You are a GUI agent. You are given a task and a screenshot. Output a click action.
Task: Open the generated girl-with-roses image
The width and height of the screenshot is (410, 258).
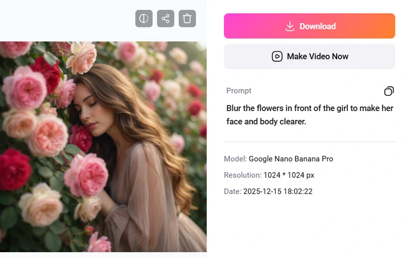[103, 147]
